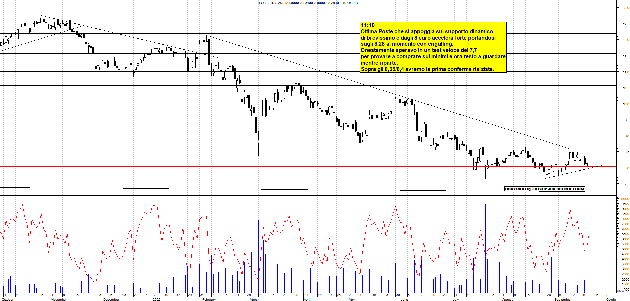Click the August month label on time axis
This screenshot has width=630, height=301.
[507, 299]
